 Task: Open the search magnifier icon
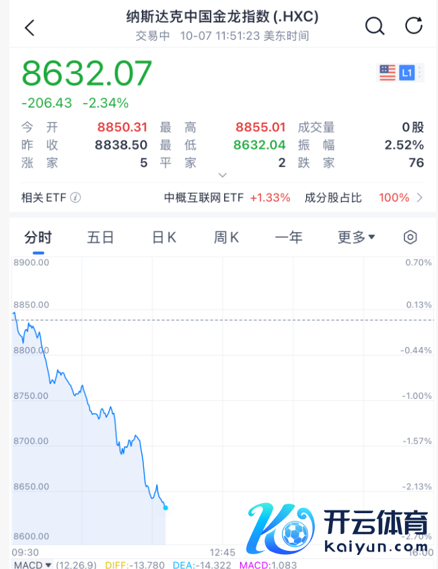374,26
